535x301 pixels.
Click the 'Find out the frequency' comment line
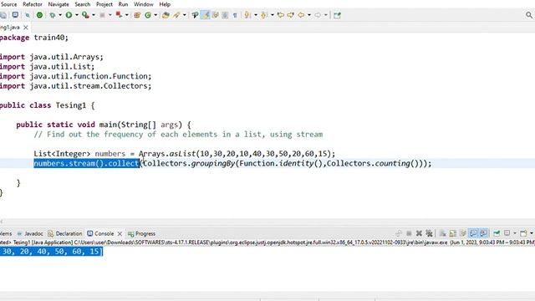[x=178, y=135]
